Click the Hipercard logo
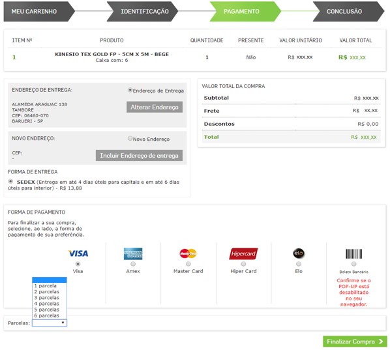Screen dimensions: 390x350 tap(243, 254)
